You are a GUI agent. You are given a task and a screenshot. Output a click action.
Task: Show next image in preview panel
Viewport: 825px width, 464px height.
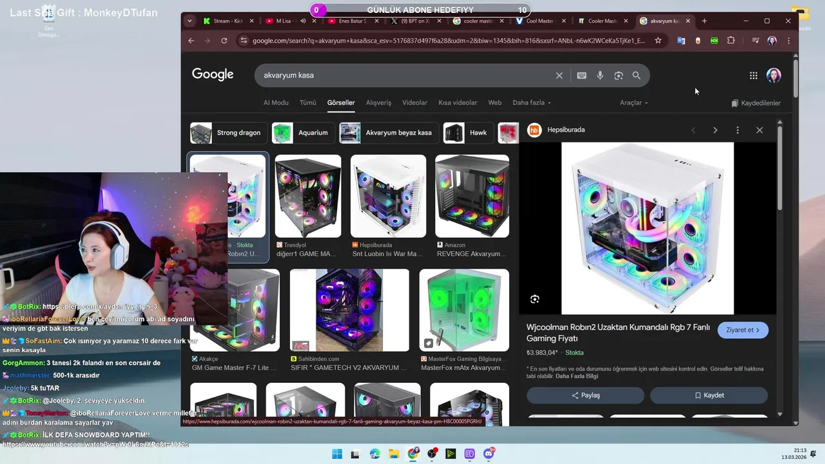coord(715,130)
